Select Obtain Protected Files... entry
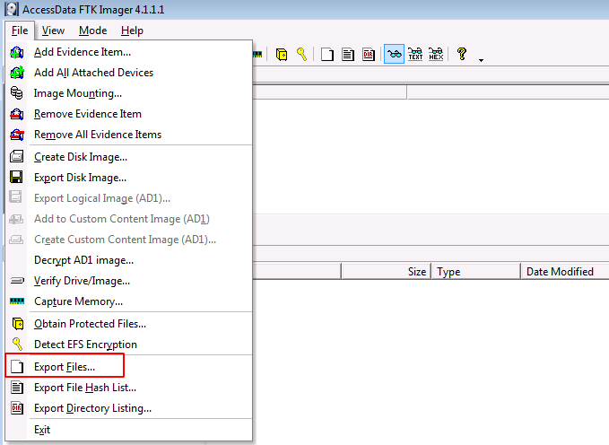 pos(129,324)
